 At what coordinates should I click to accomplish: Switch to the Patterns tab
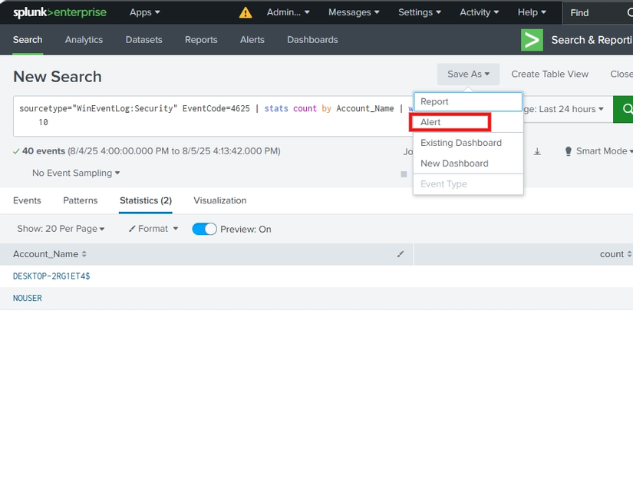81,200
